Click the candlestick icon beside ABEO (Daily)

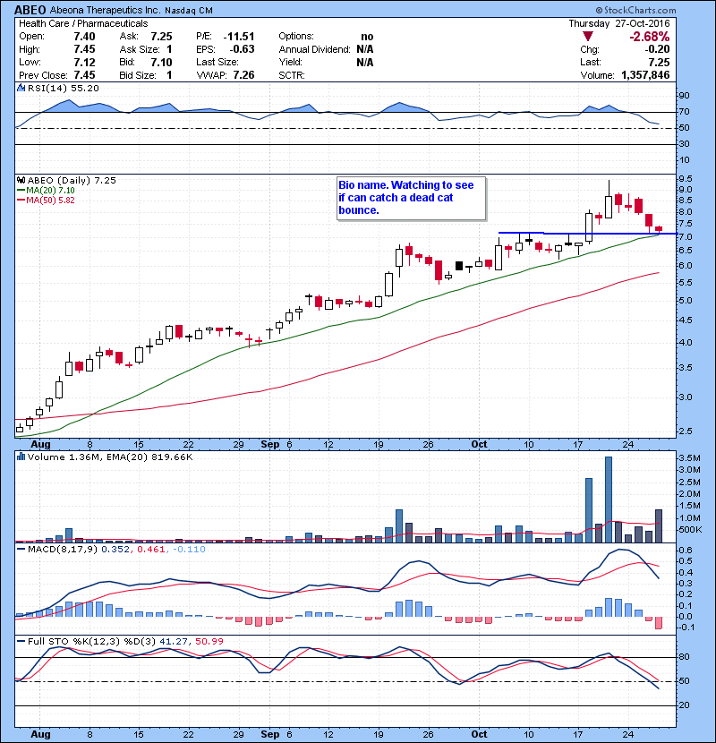pyautogui.click(x=21, y=180)
